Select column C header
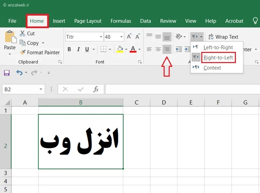 136,102
